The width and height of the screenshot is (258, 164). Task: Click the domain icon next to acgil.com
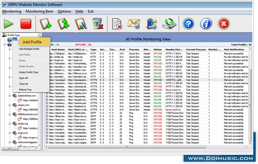pyautogui.click(x=15, y=133)
